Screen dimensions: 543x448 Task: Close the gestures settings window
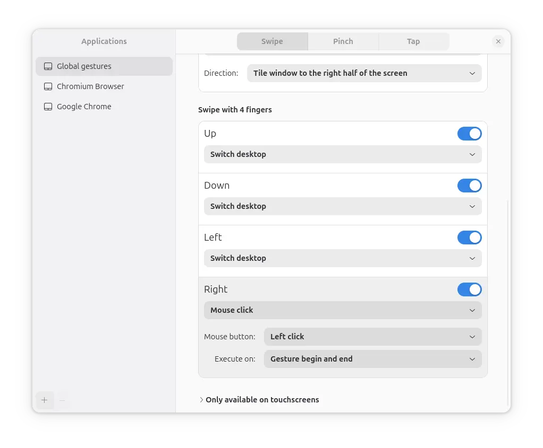coord(498,41)
